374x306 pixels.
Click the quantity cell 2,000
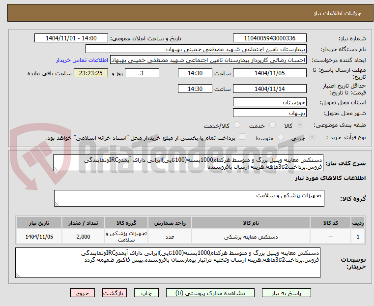pos(83,237)
